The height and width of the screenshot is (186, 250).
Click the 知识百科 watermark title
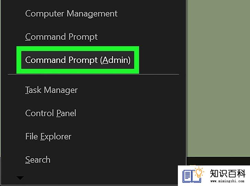[227, 173]
